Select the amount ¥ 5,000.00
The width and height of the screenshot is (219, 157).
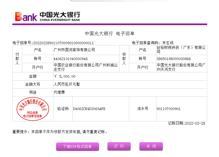pyautogui.click(x=65, y=76)
